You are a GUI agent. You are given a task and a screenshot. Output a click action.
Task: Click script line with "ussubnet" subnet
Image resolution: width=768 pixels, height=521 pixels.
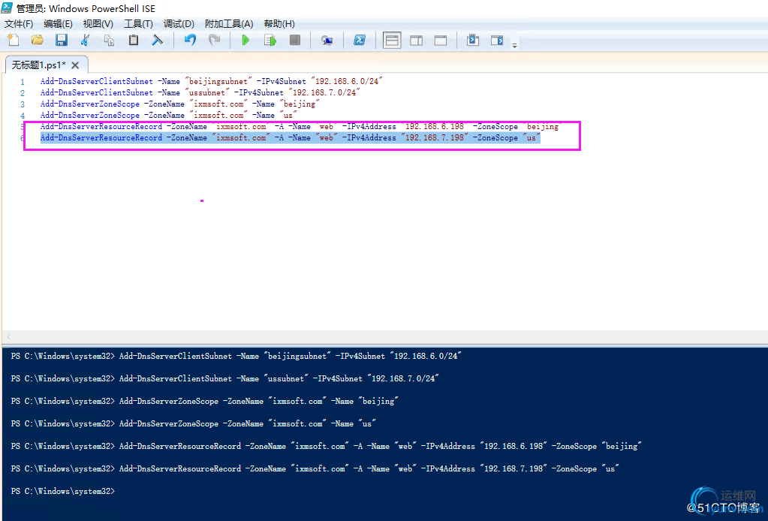[x=200, y=92]
